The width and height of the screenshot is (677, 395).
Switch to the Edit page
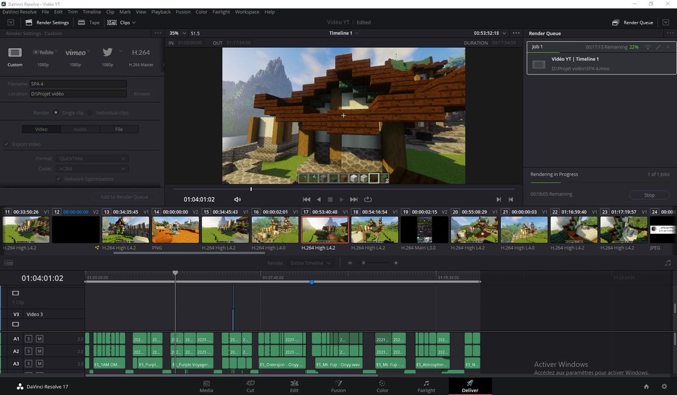pyautogui.click(x=294, y=386)
